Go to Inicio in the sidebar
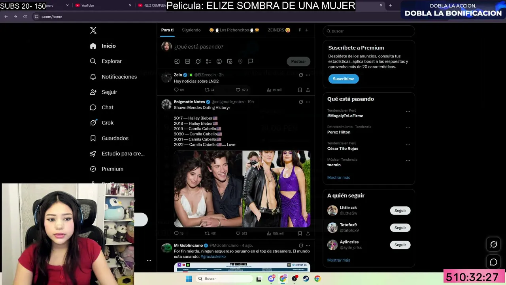 [x=103, y=46]
